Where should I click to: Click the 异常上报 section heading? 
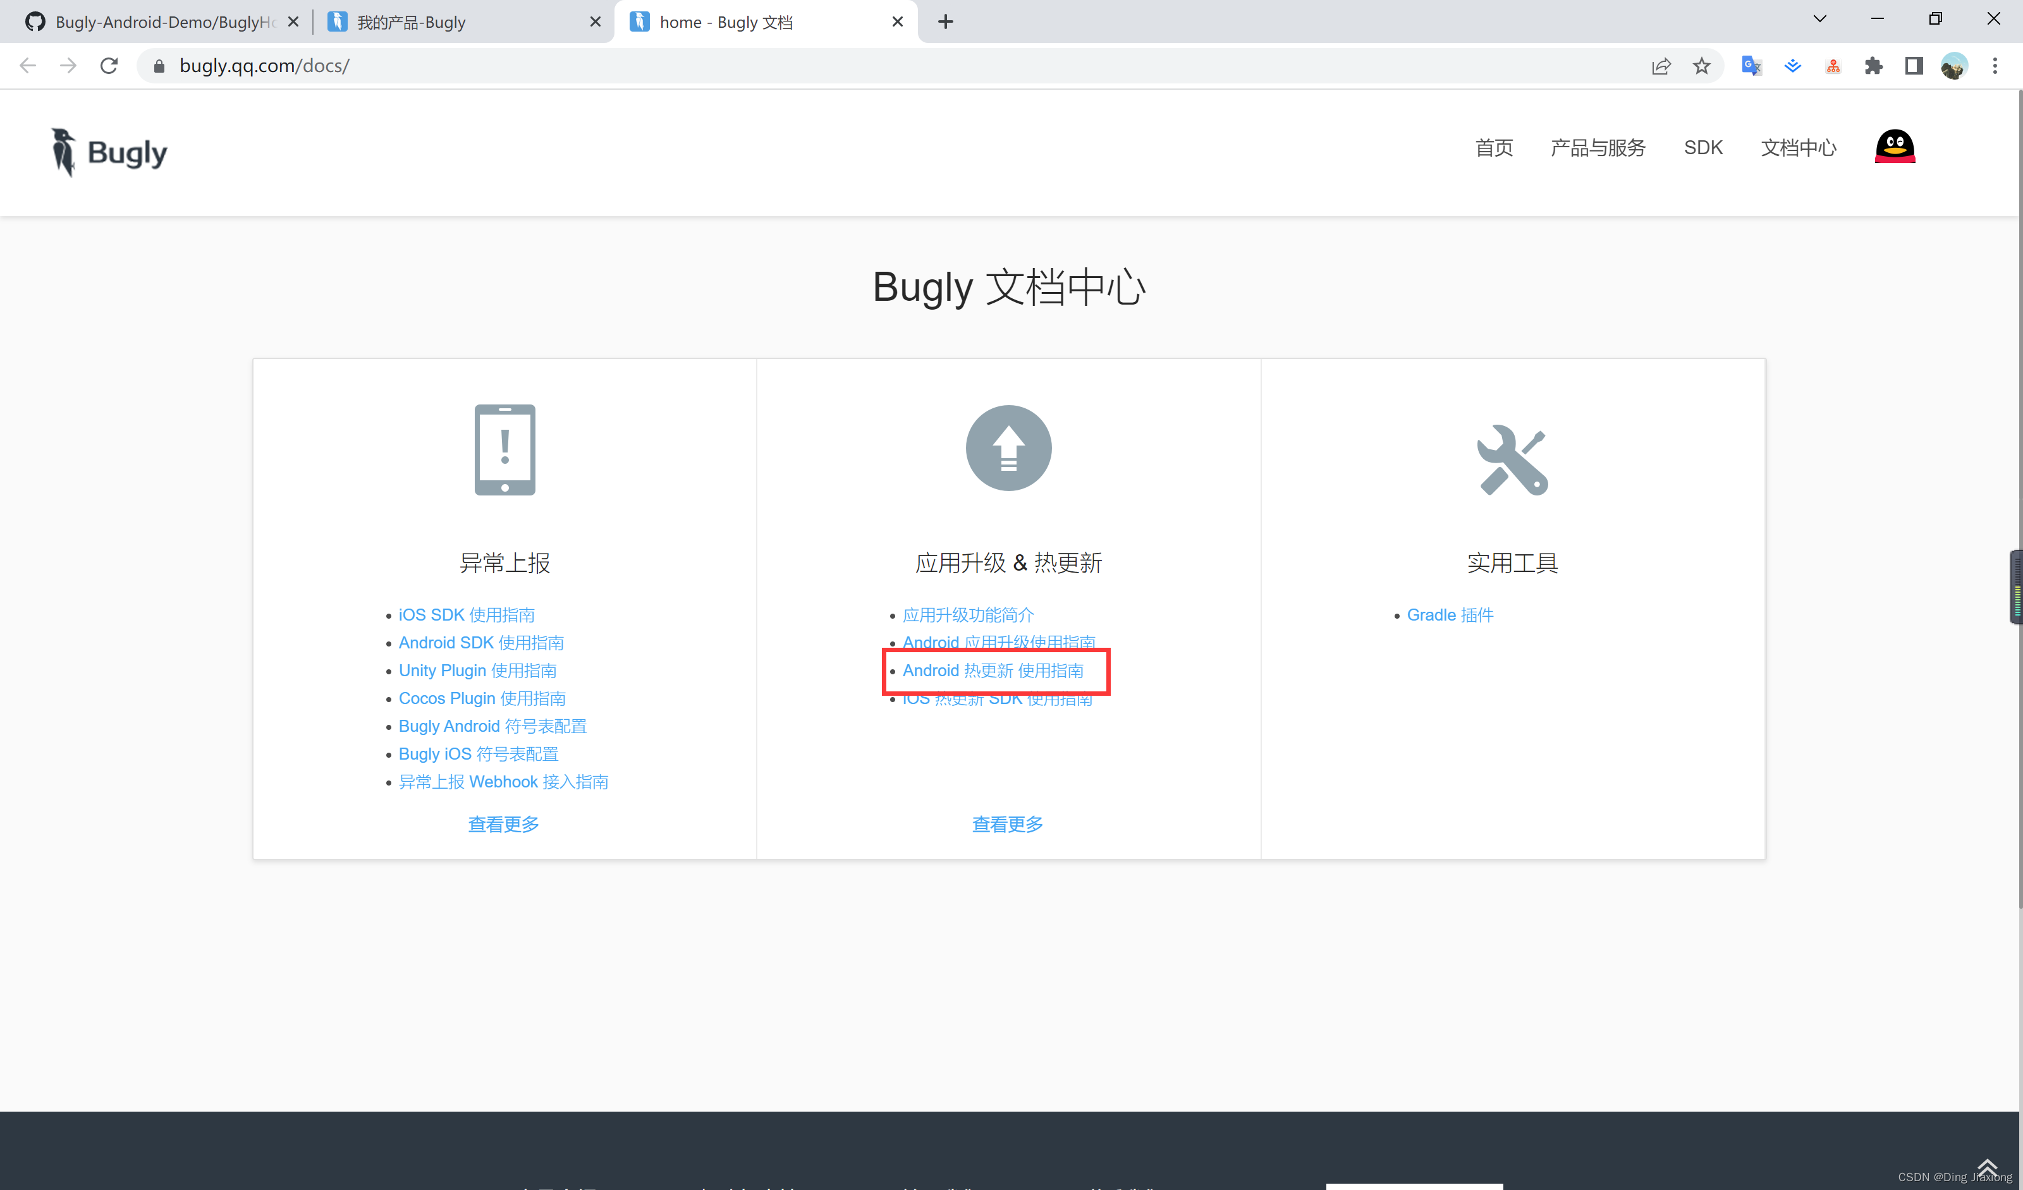pos(504,562)
